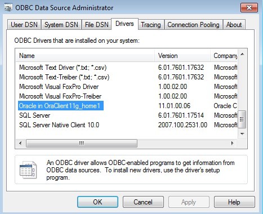Click the OK button
The height and width of the screenshot is (214, 263).
(x=97, y=202)
